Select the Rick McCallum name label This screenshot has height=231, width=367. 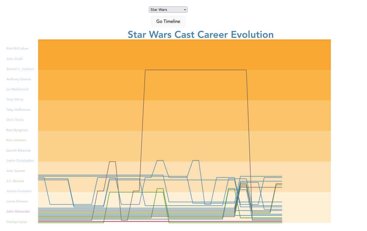click(x=17, y=48)
